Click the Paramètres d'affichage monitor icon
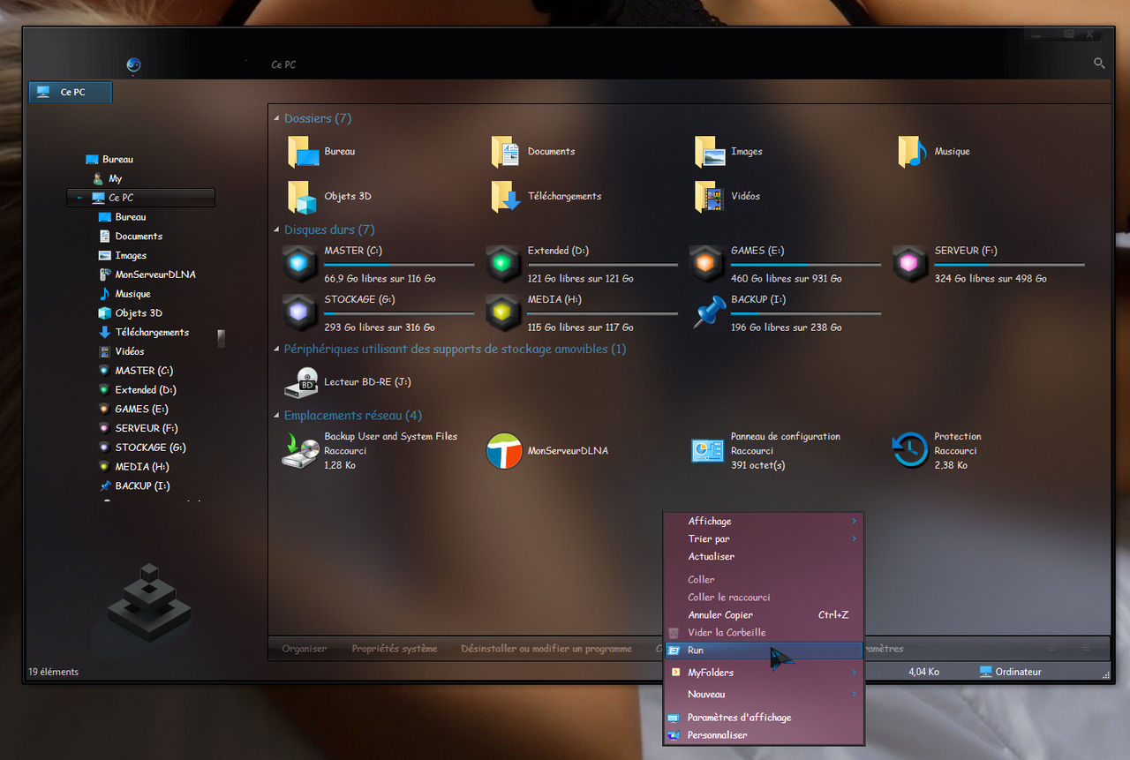This screenshot has width=1130, height=760. click(x=674, y=718)
